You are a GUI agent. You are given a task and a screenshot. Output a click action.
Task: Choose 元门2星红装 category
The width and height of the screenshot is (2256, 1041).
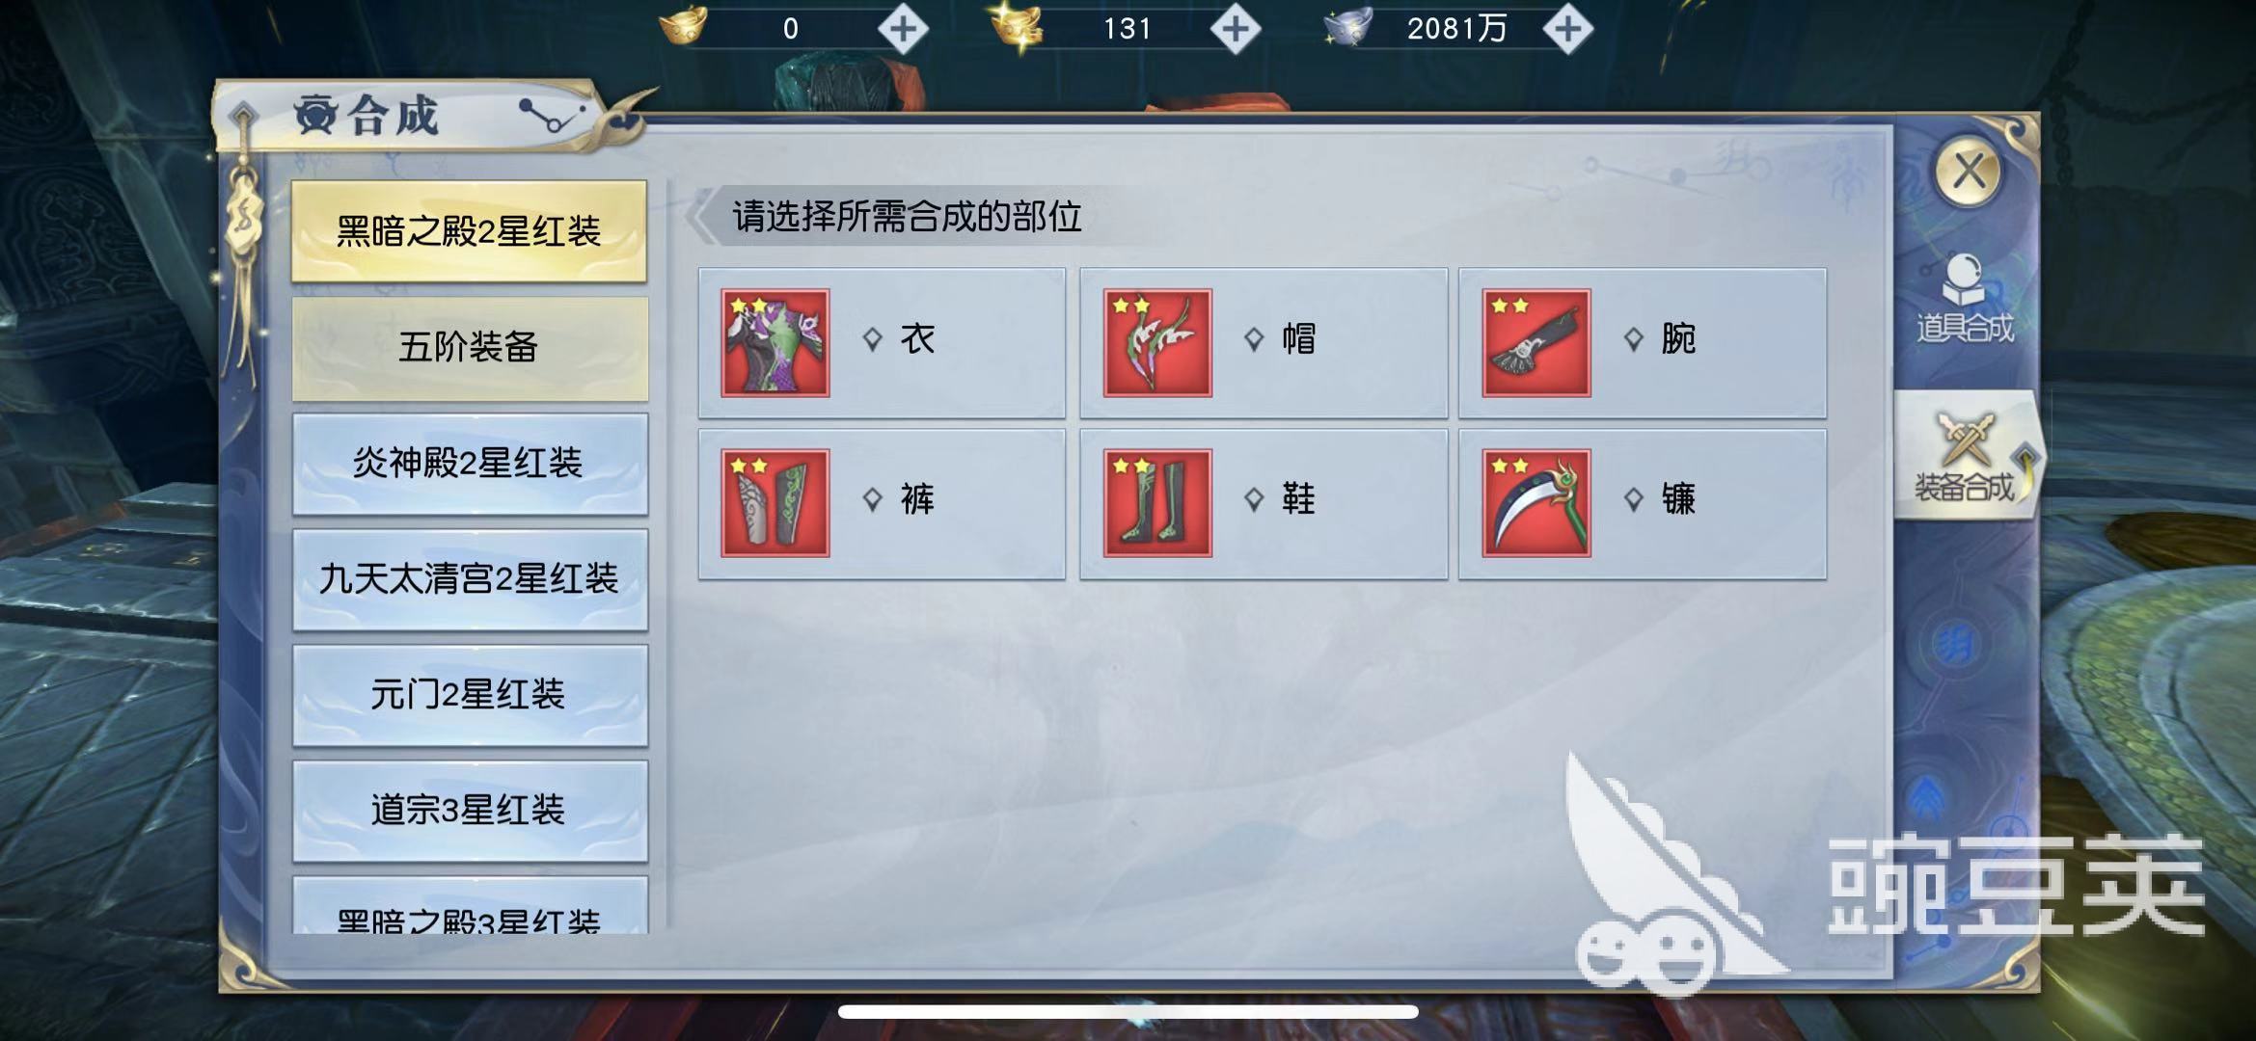coord(470,695)
